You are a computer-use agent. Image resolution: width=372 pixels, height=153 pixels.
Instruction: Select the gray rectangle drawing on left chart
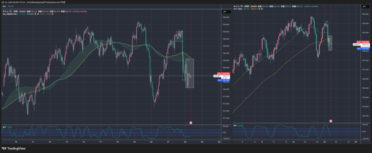click(x=190, y=73)
